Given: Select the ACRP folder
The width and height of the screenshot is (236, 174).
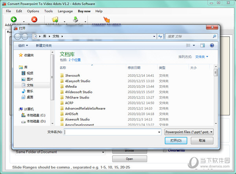Looking at the screenshot, I should [66, 103].
